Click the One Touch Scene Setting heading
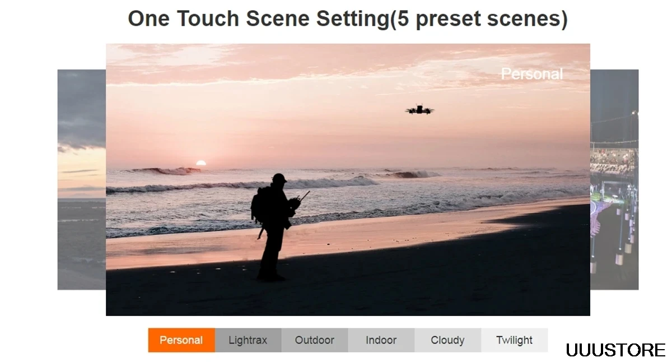Screen dimensions: 672x362 coord(258,18)
